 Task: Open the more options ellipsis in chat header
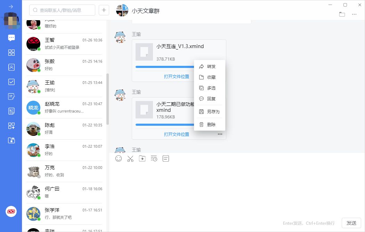[354, 14]
